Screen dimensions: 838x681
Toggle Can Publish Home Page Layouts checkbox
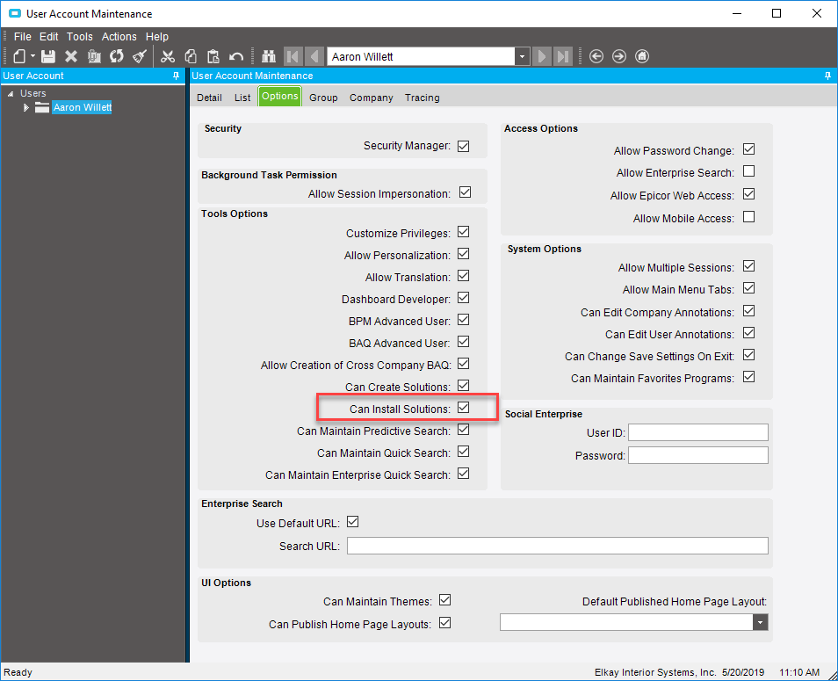point(444,623)
